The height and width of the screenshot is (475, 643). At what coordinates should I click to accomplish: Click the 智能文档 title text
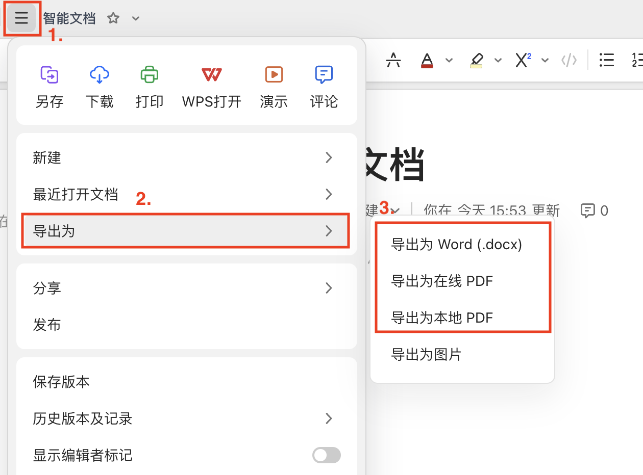pyautogui.click(x=69, y=19)
